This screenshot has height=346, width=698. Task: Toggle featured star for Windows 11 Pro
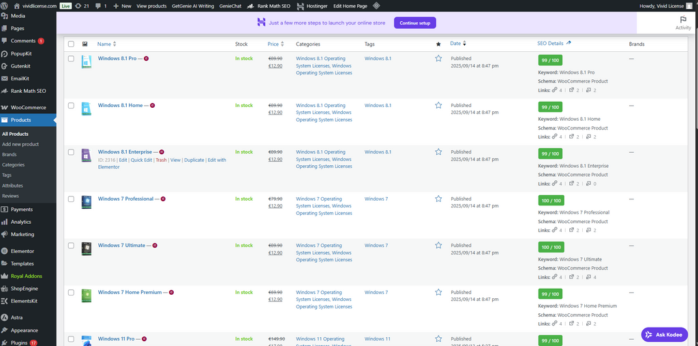pyautogui.click(x=438, y=339)
